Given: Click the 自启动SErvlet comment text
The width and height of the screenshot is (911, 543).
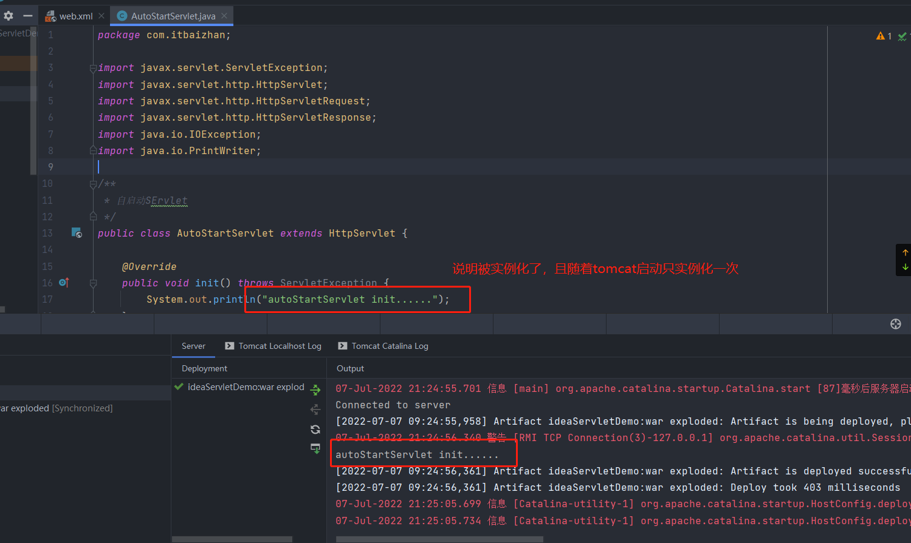Looking at the screenshot, I should coord(152,201).
